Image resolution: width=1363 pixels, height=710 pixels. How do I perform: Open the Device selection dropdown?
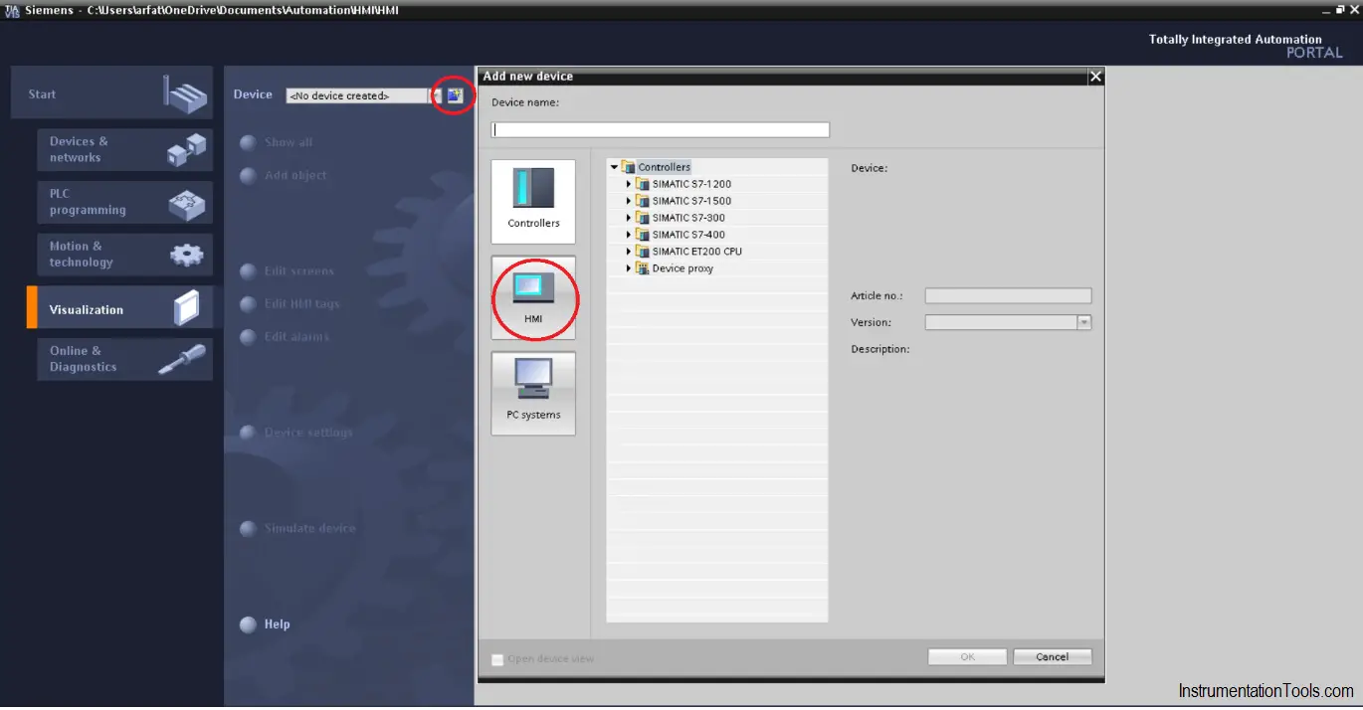434,95
